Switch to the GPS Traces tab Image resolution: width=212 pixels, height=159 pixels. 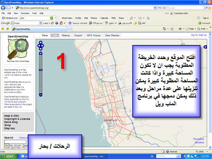click(x=94, y=35)
